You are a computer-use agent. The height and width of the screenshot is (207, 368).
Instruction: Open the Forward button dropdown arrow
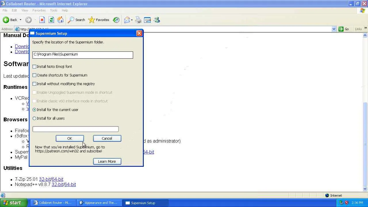click(35, 20)
